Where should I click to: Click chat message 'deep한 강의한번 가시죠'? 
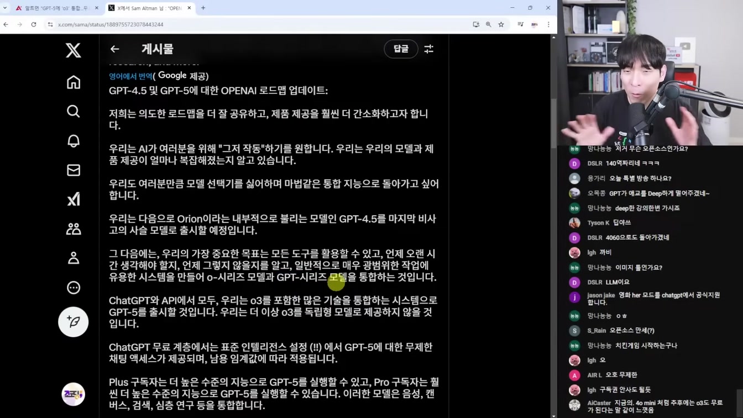pos(647,208)
